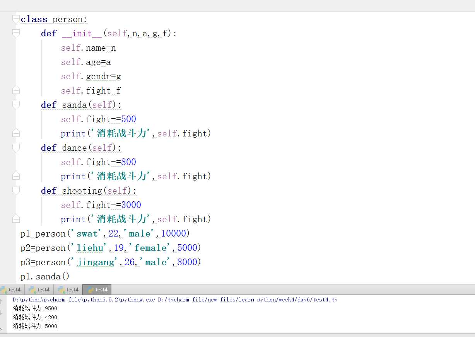The height and width of the screenshot is (337, 475).
Task: Click the Python icon on active test4 tab
Action: click(91, 289)
